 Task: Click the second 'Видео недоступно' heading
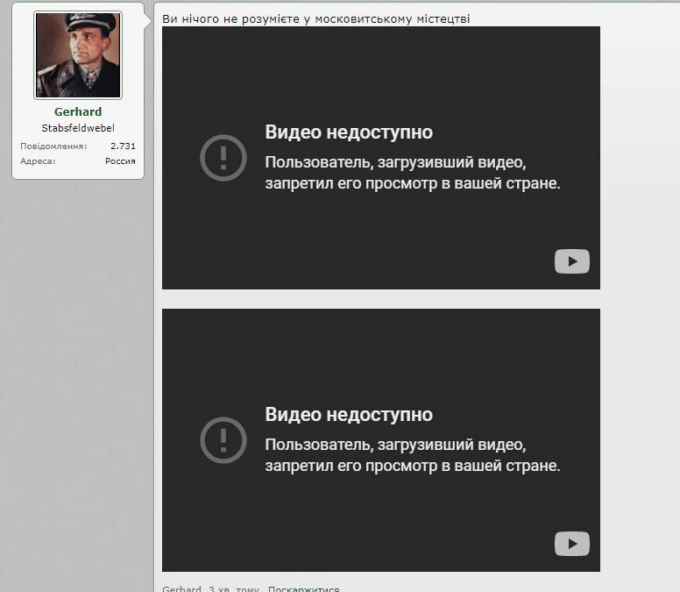pyautogui.click(x=349, y=415)
